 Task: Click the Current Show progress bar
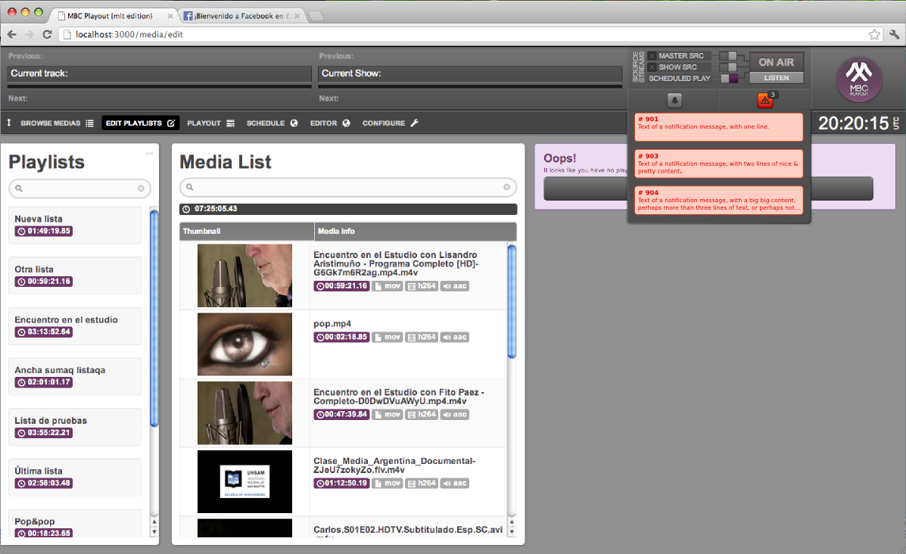470,86
